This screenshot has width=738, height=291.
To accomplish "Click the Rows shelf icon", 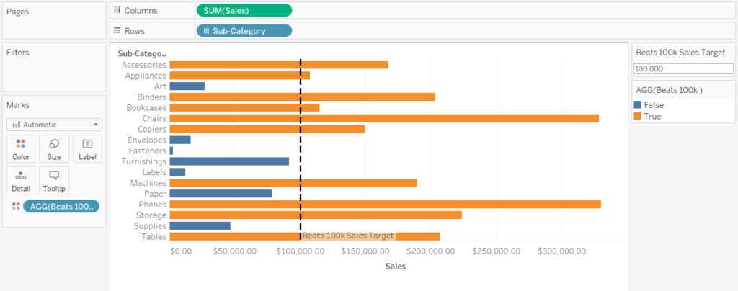I will click(x=117, y=31).
